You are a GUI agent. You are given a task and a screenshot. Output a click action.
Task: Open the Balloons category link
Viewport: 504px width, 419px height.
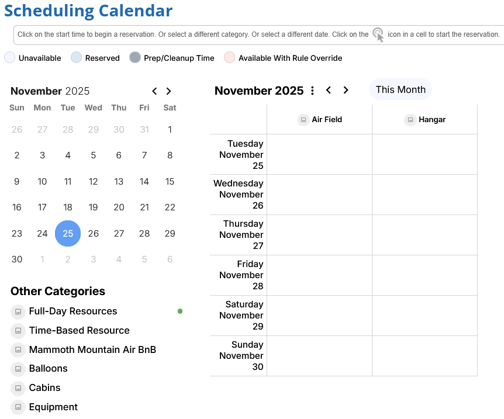[48, 369]
